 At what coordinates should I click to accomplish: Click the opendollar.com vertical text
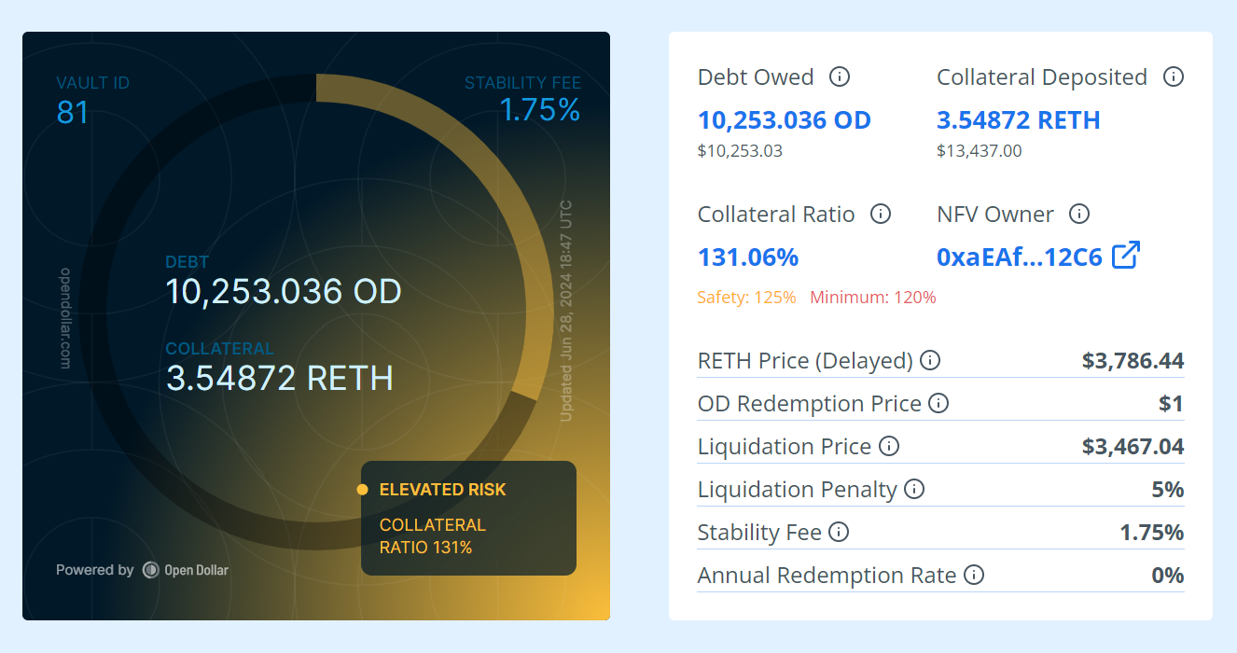[x=66, y=318]
